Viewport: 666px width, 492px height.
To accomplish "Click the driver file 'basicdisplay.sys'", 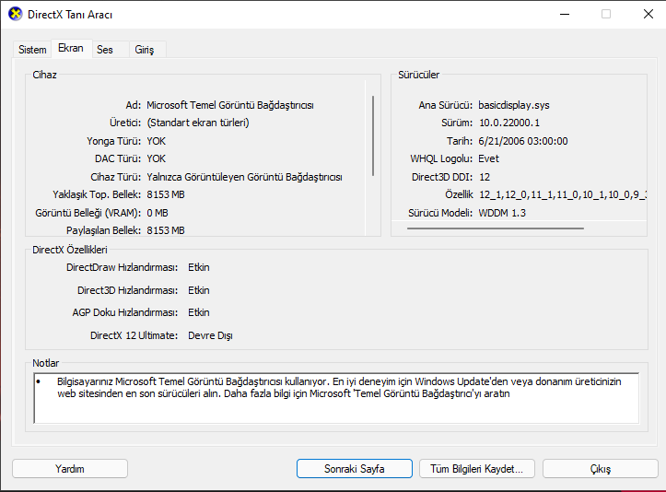I will tap(514, 105).
